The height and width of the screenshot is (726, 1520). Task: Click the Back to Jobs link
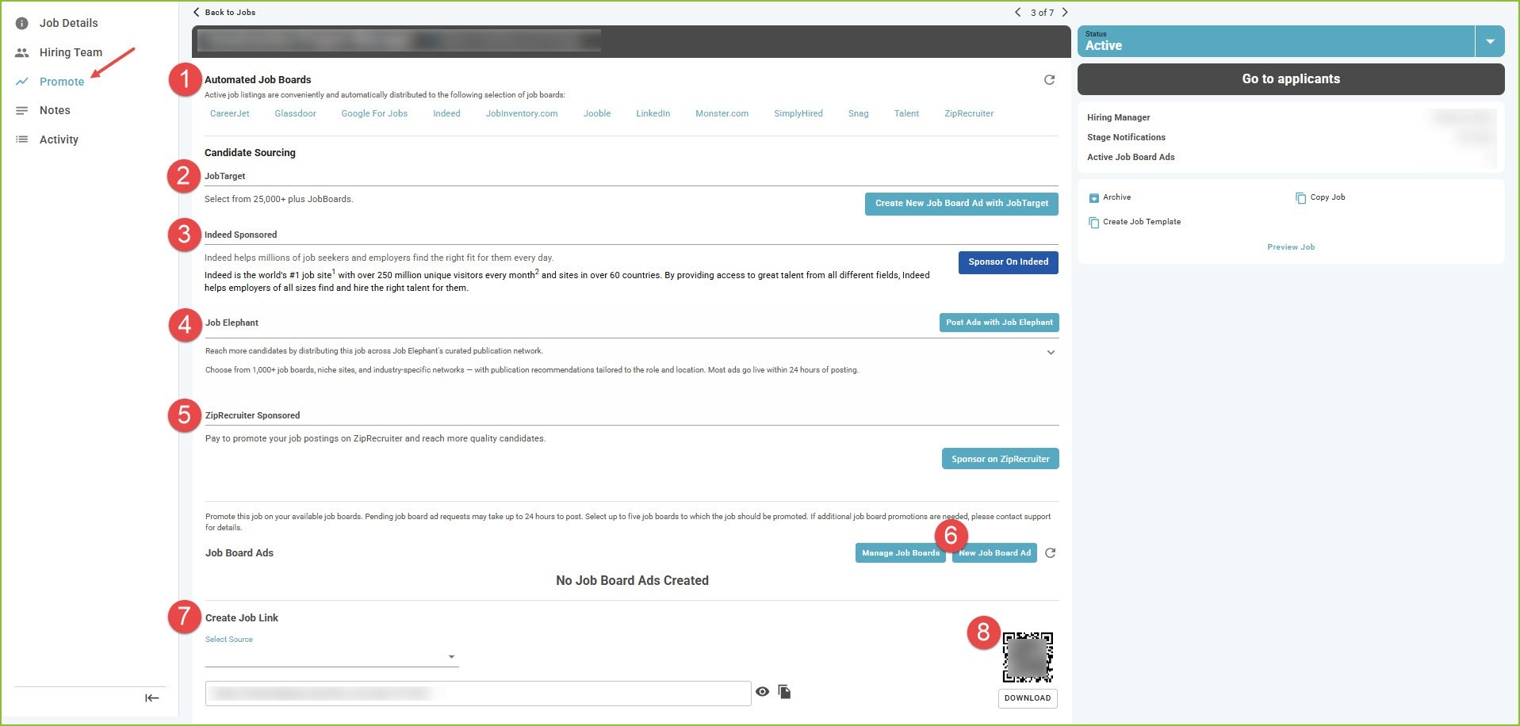[224, 12]
